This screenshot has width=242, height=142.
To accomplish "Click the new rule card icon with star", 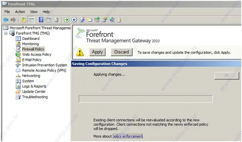I will pos(90,20).
